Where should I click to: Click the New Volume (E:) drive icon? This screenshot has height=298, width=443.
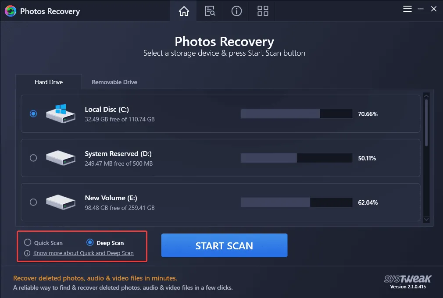pyautogui.click(x=61, y=202)
